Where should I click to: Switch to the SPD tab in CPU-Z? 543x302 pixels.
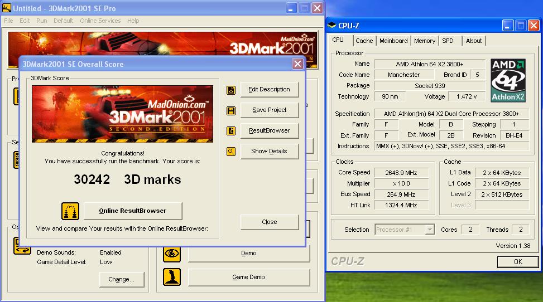(448, 41)
